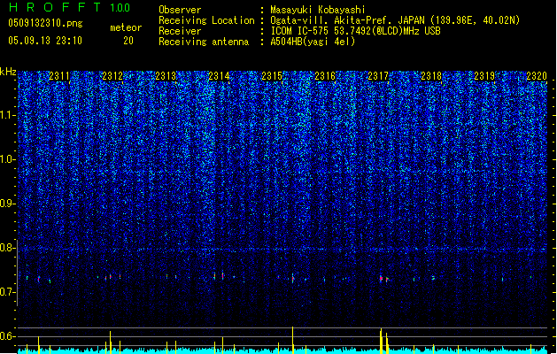This screenshot has width=557, height=354.
Task: Click the Observer label
Action: coord(180,10)
